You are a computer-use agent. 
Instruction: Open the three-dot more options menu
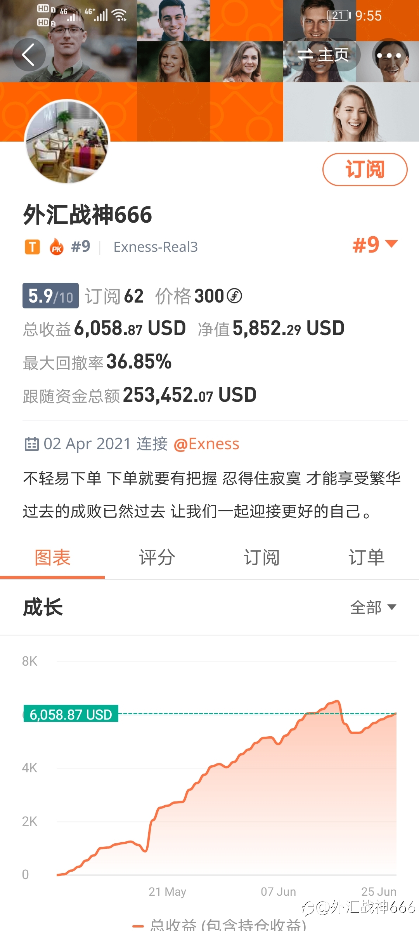388,55
